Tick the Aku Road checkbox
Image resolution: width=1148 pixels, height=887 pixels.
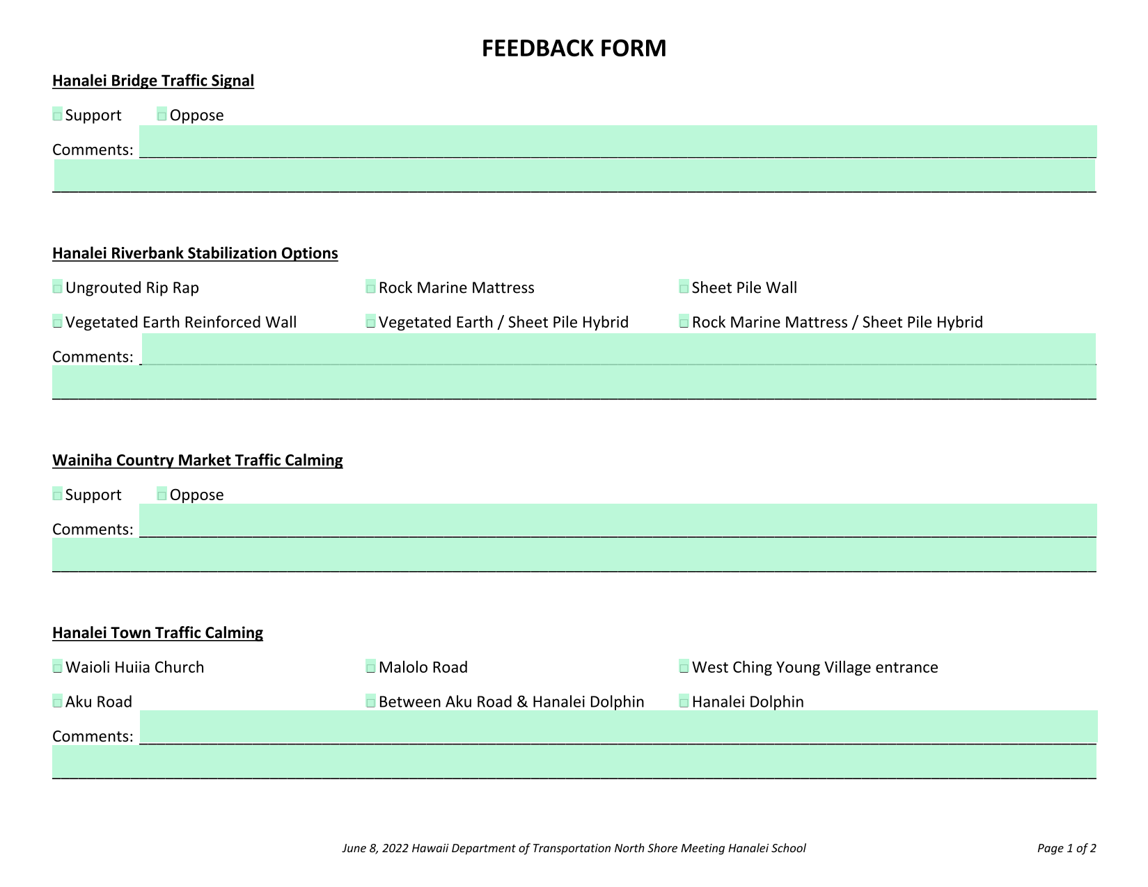(58, 701)
